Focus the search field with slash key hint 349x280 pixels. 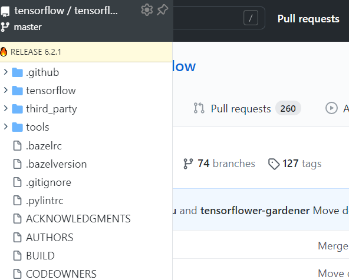pyautogui.click(x=219, y=18)
